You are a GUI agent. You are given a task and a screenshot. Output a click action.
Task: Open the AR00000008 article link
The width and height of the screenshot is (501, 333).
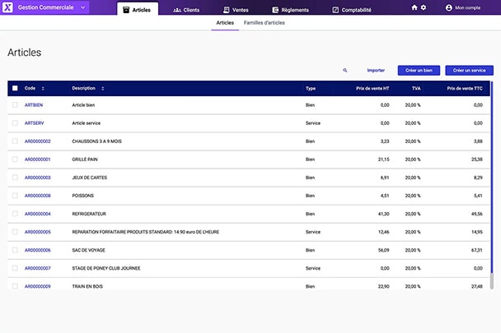(38, 196)
